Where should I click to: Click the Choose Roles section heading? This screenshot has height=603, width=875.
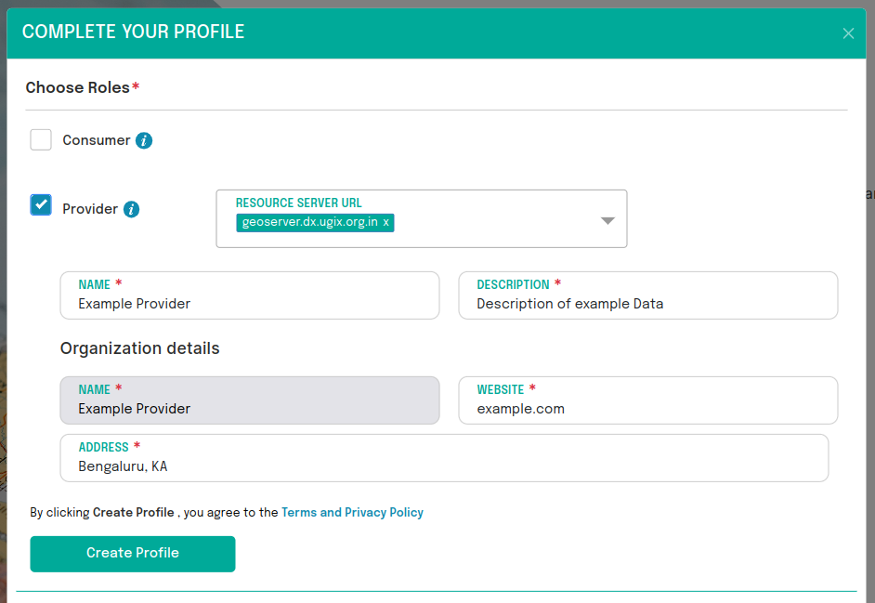pyautogui.click(x=76, y=87)
